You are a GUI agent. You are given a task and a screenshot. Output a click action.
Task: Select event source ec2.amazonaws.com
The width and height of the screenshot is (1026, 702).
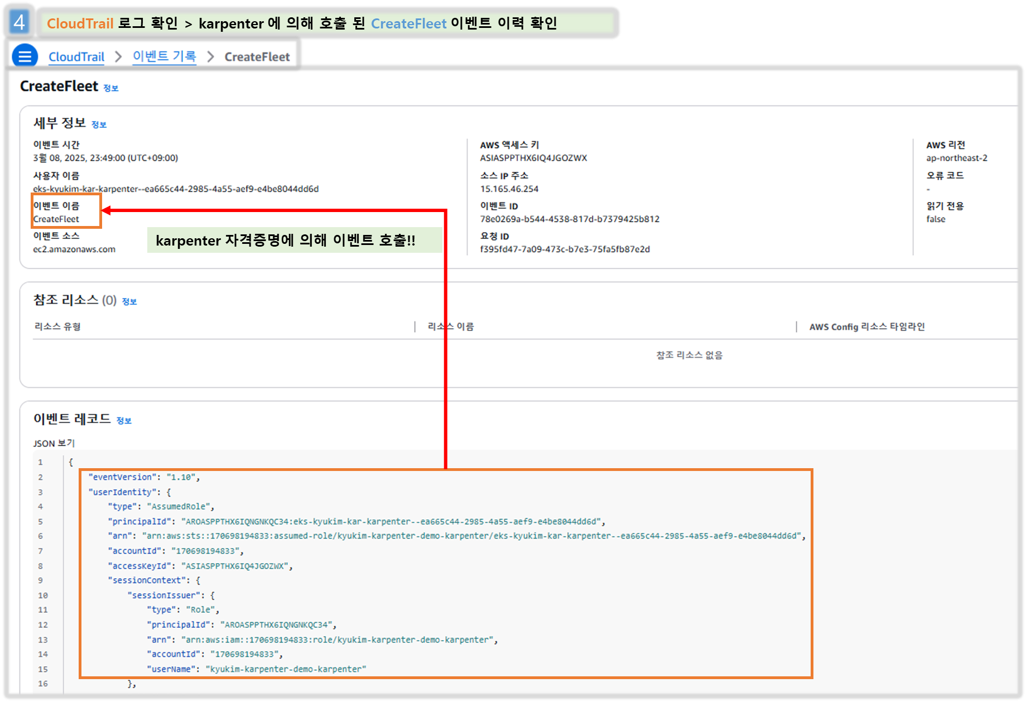(74, 249)
